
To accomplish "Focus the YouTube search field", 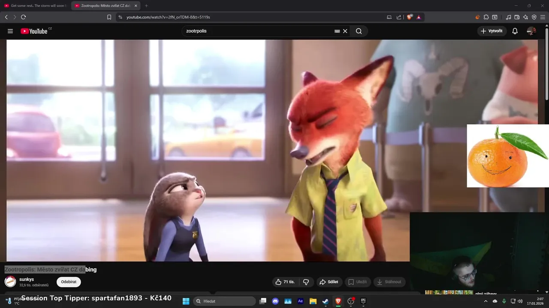I will [x=257, y=31].
